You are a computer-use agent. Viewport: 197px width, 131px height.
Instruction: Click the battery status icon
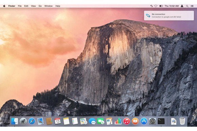pyautogui.click(x=161, y=6)
